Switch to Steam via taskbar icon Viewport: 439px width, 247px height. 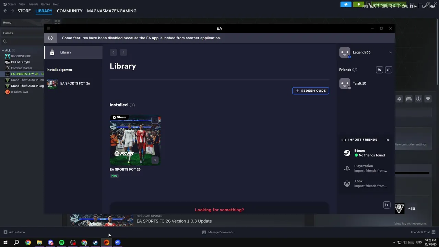95,243
